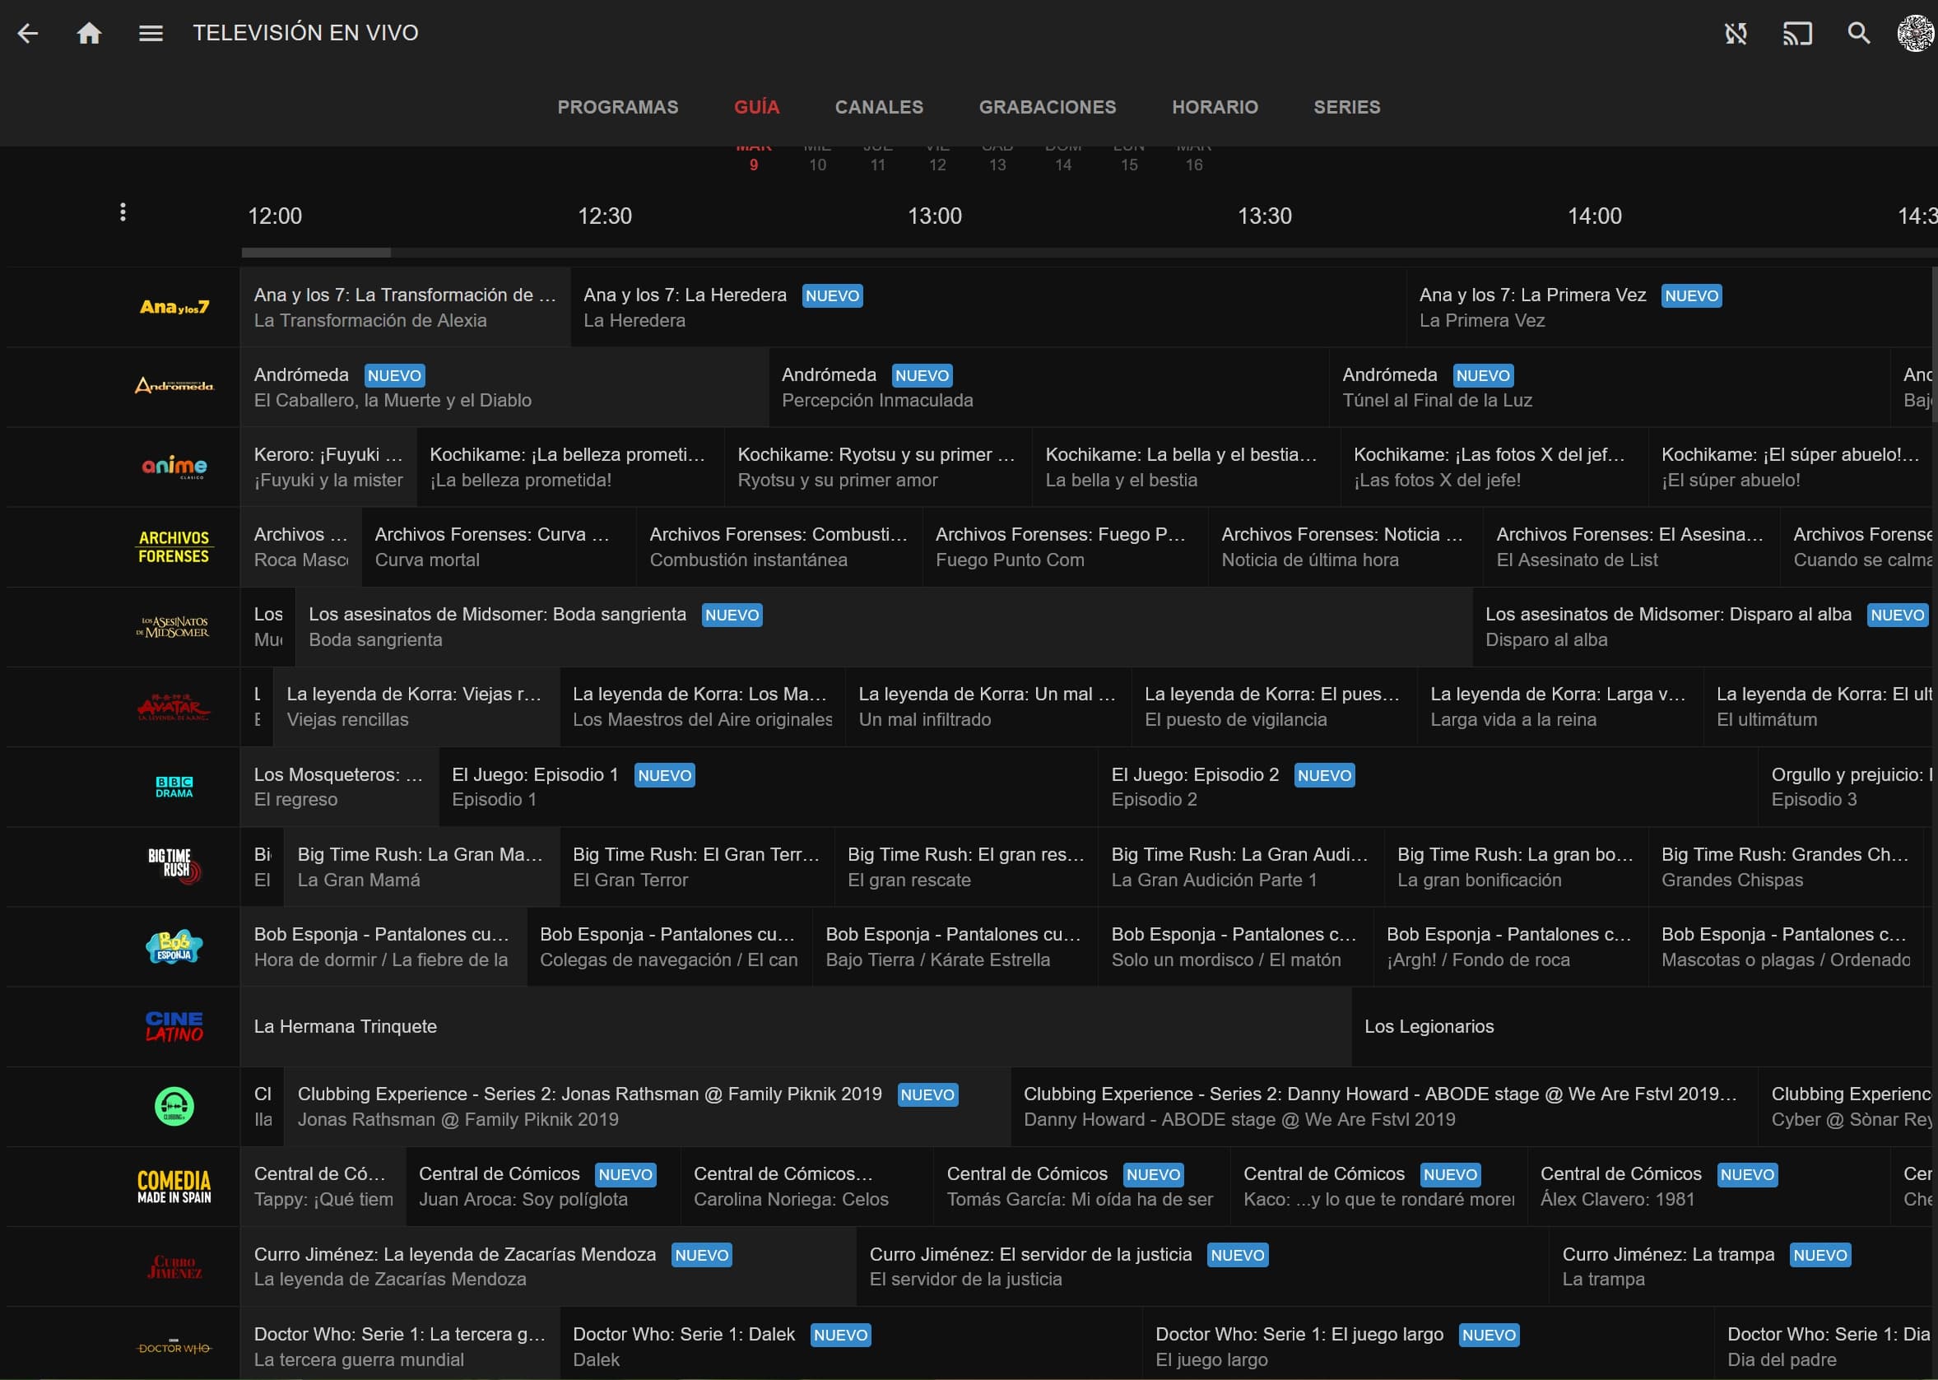Open the cast to device icon
The width and height of the screenshot is (1938, 1380).
click(x=1796, y=33)
